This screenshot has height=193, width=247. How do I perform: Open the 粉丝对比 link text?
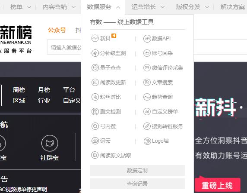coord(111,97)
